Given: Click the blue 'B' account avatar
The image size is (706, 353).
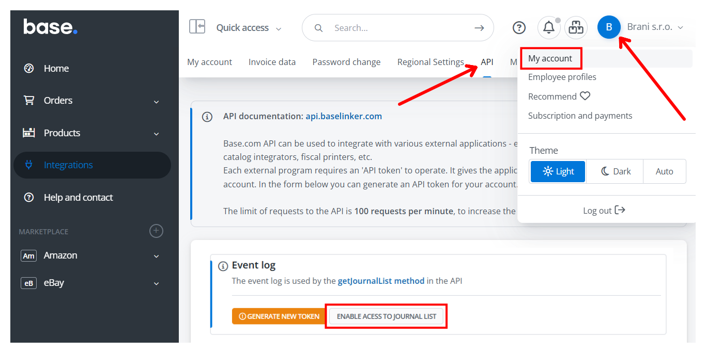Looking at the screenshot, I should point(609,27).
